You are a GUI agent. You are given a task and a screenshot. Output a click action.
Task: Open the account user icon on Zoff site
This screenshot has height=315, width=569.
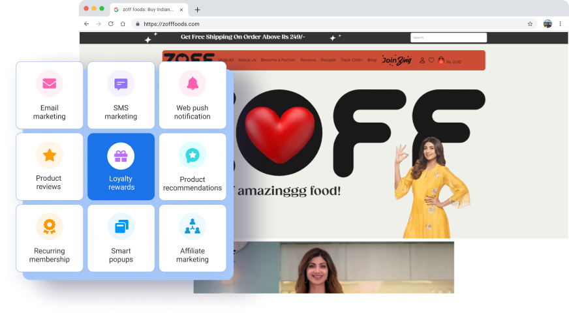422,61
